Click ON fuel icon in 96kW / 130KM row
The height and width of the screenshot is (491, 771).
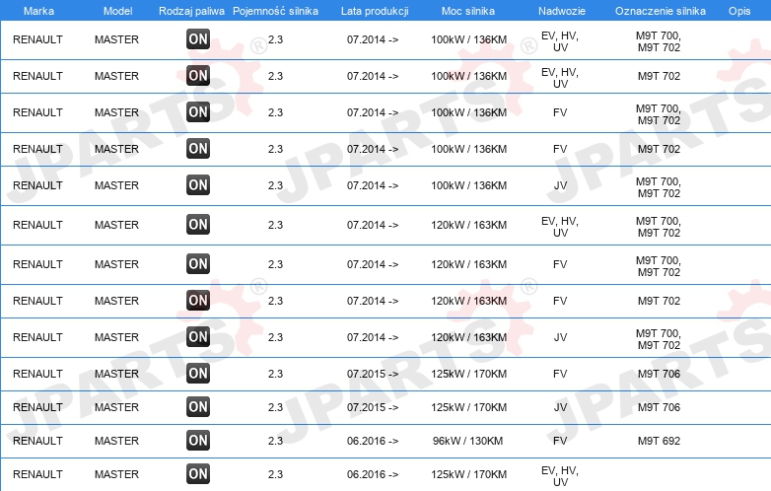[198, 441]
